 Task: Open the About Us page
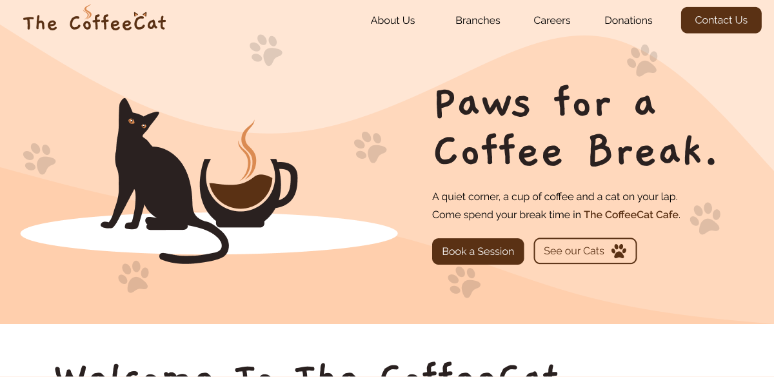(x=393, y=21)
